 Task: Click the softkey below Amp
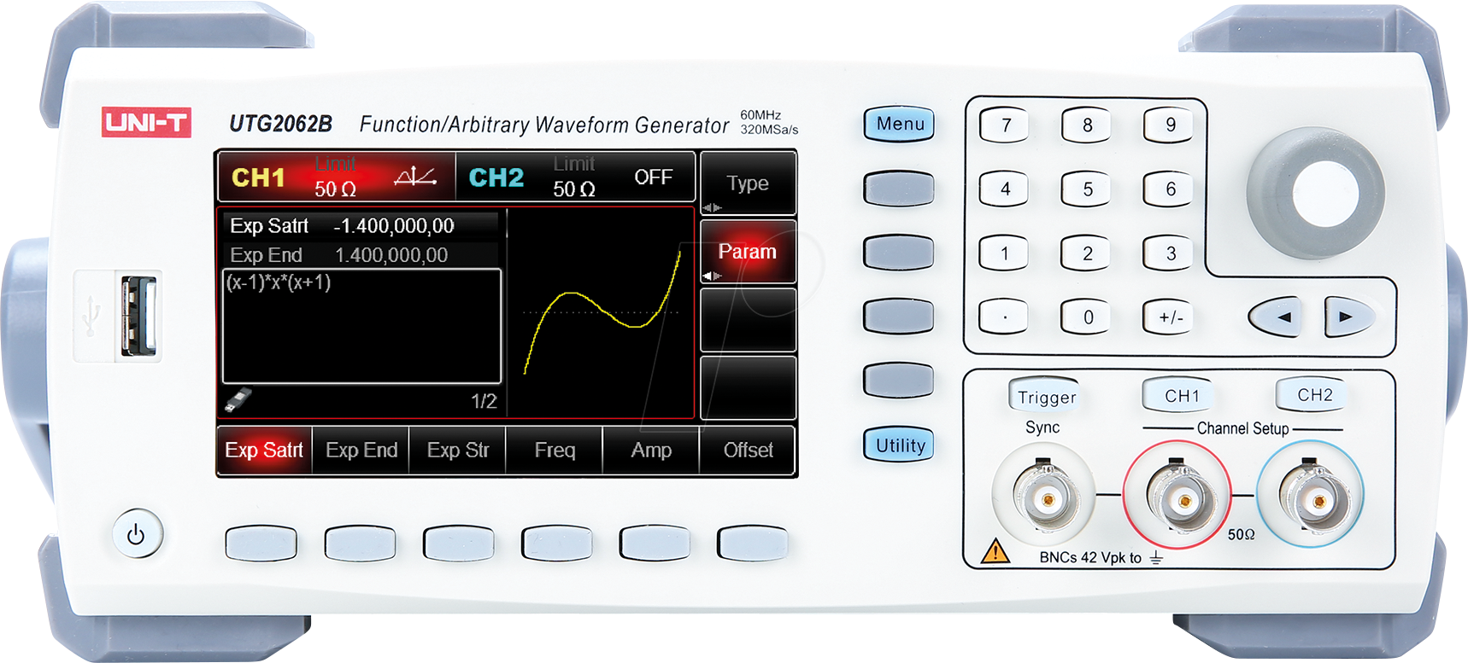pyautogui.click(x=655, y=544)
